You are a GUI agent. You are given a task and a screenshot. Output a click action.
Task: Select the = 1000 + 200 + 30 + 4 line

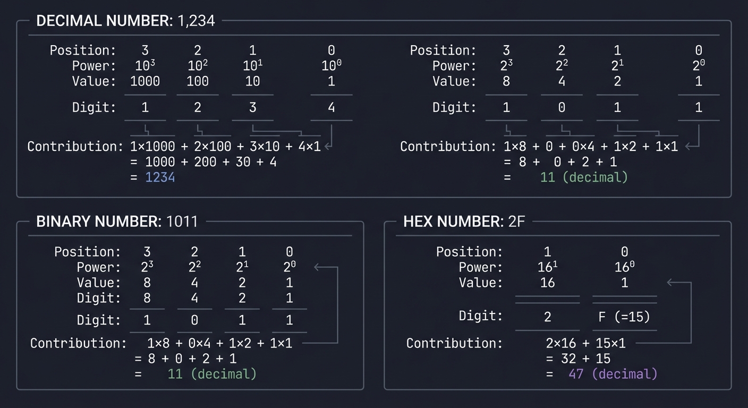pyautogui.click(x=203, y=162)
